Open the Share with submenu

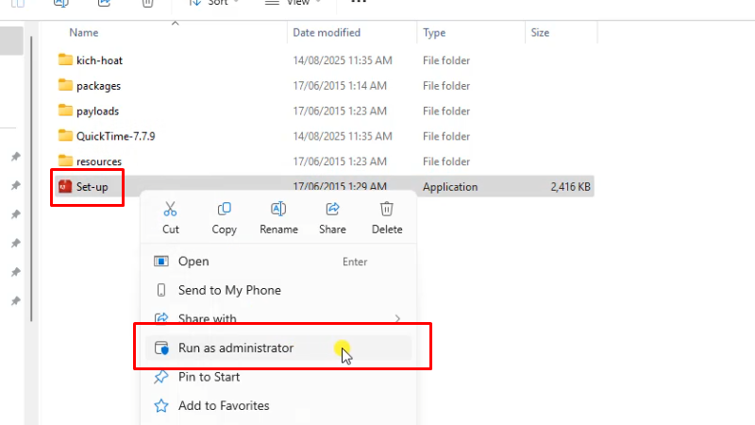click(278, 318)
